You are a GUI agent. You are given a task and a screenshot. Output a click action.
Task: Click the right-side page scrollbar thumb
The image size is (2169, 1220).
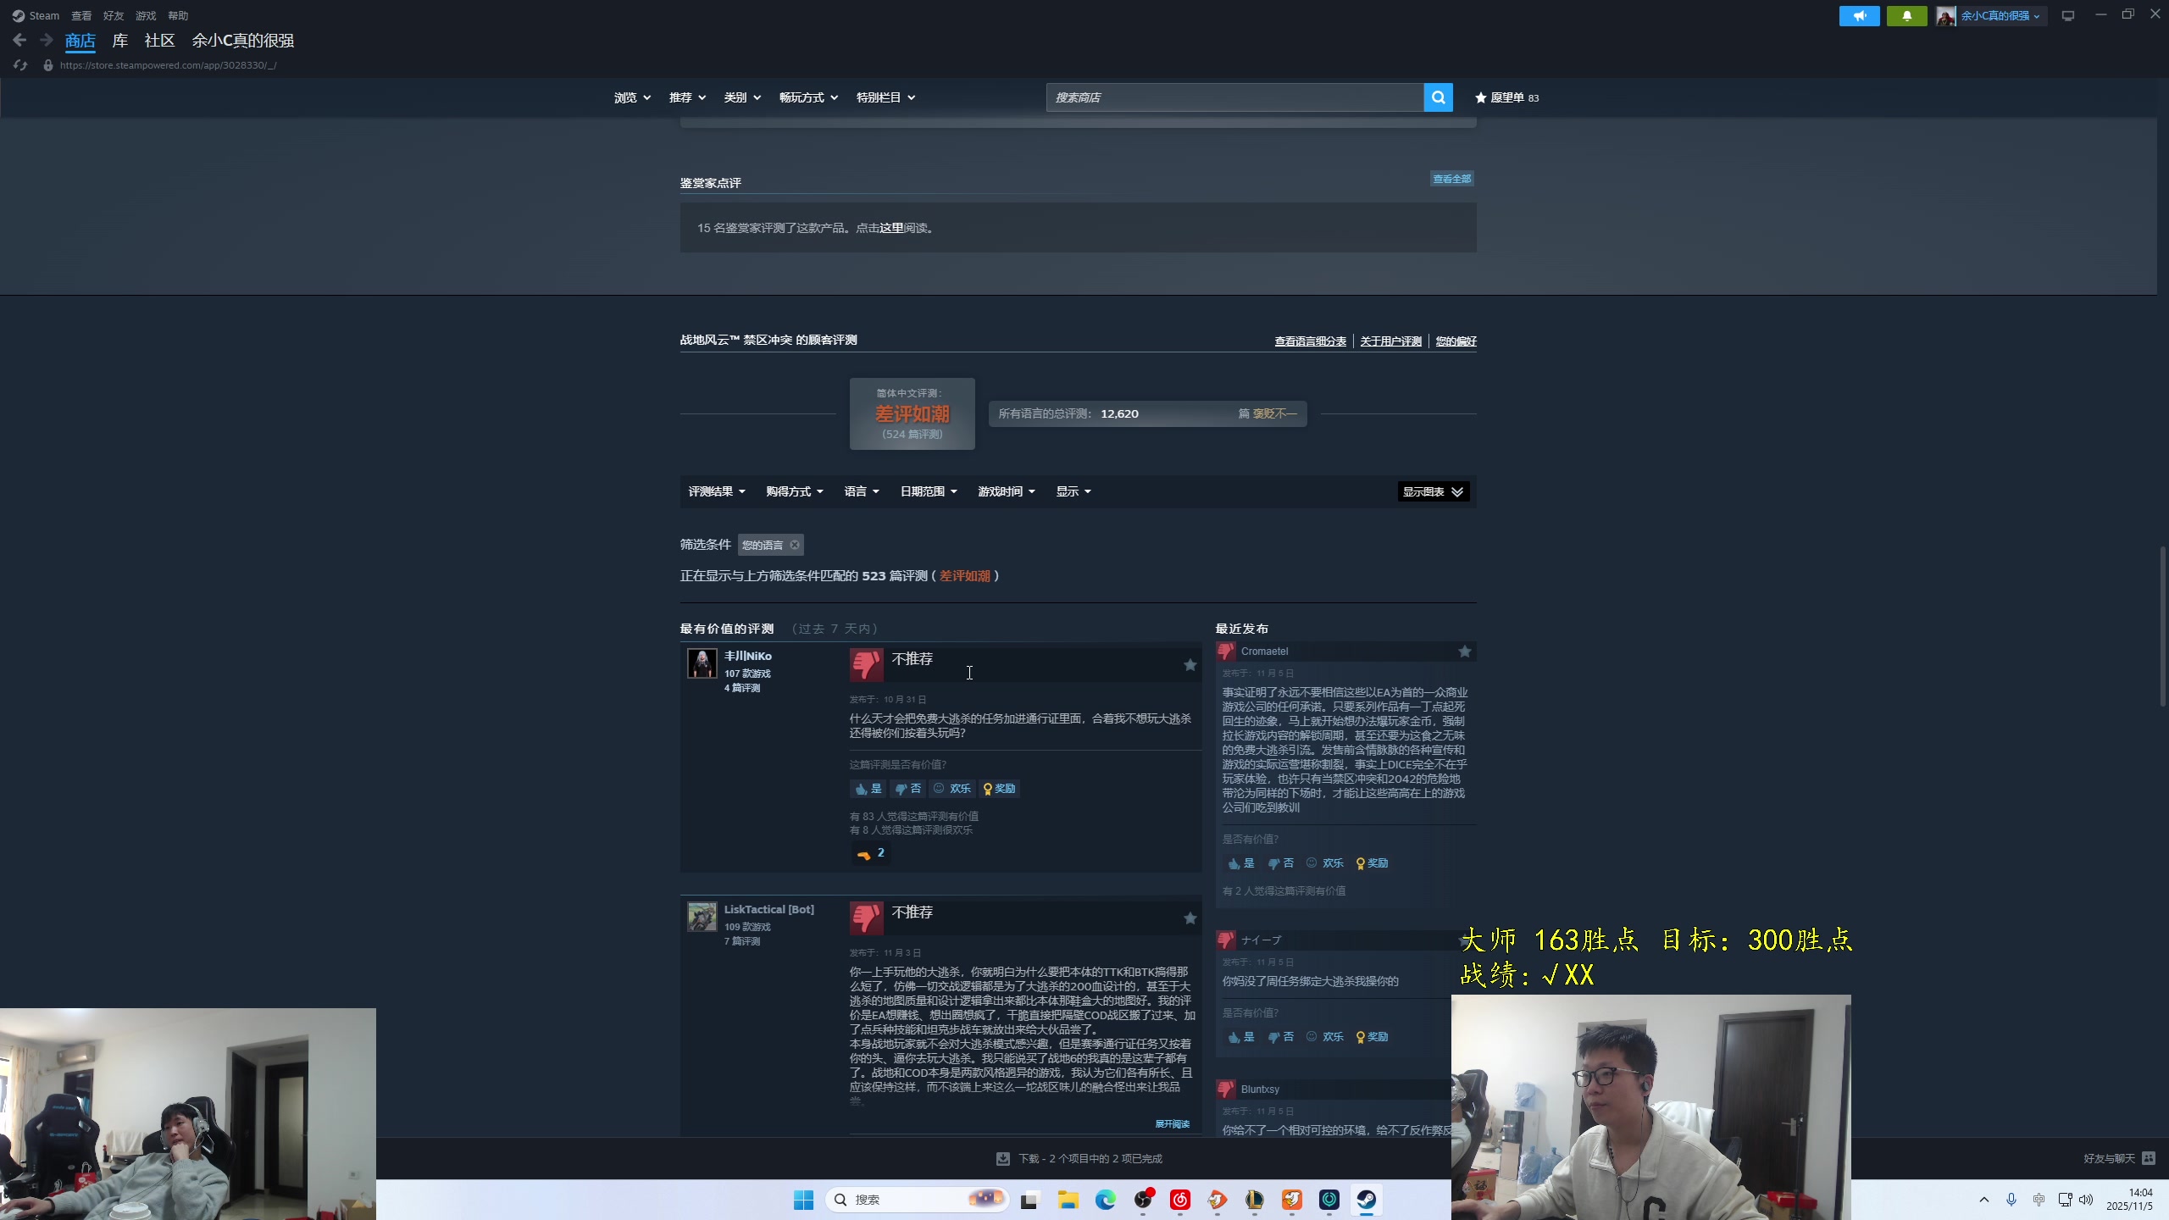pos(2161,627)
